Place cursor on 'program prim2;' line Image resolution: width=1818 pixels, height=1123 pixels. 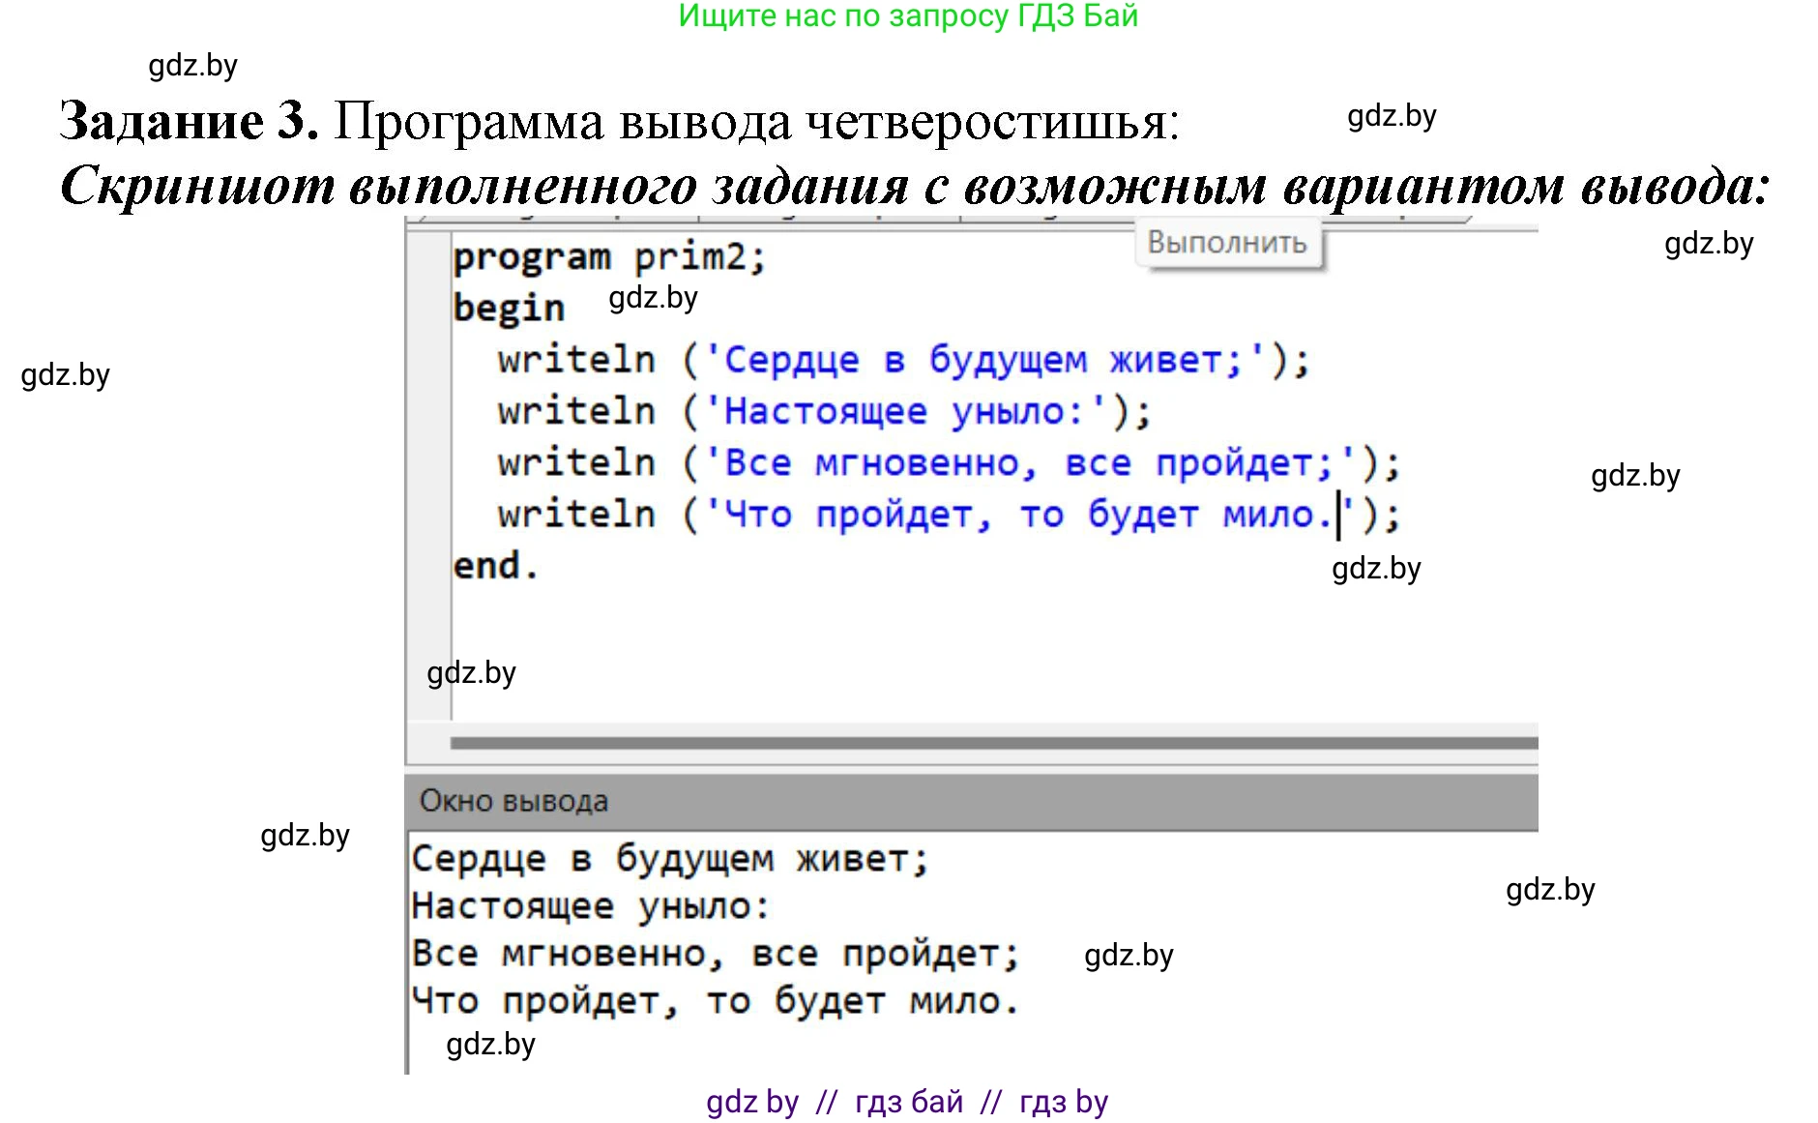click(609, 258)
